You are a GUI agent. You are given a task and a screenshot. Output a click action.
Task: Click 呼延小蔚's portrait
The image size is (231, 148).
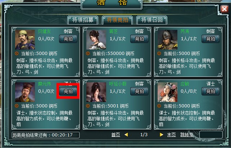pos(96,92)
